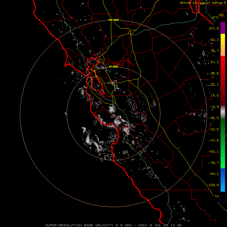Click the 100 NMI range ring label
The height and width of the screenshot is (227, 227).
click(113, 20)
